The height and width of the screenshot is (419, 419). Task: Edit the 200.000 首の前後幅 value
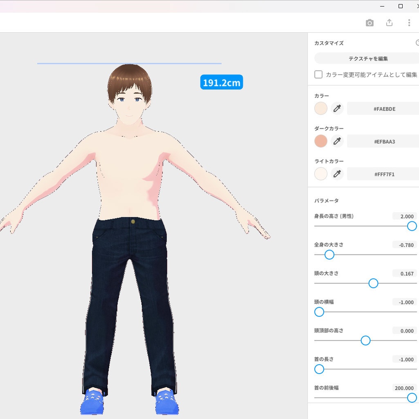click(405, 388)
